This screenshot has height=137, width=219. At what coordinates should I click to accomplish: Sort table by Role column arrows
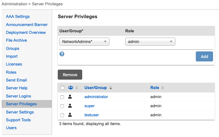163,88
